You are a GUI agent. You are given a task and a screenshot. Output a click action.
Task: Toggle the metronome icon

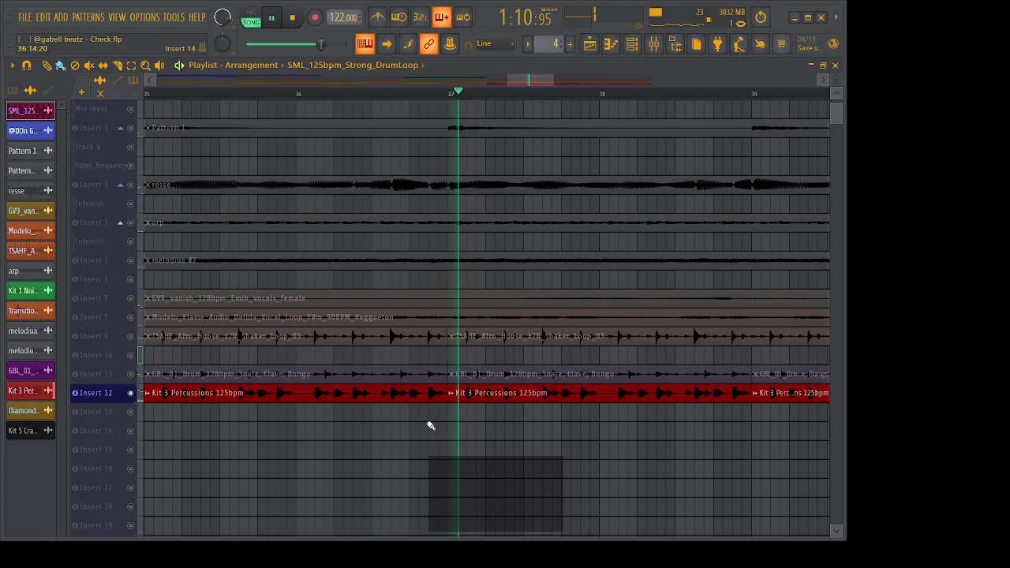click(x=377, y=17)
